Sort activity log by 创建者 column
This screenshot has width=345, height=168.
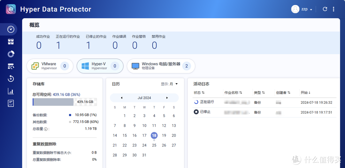283,92
